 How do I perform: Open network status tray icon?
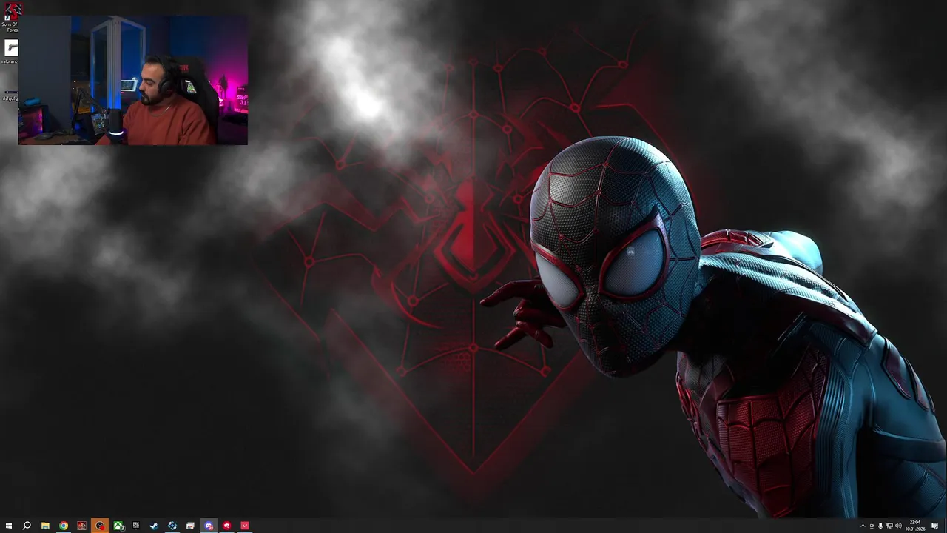pyautogui.click(x=889, y=526)
